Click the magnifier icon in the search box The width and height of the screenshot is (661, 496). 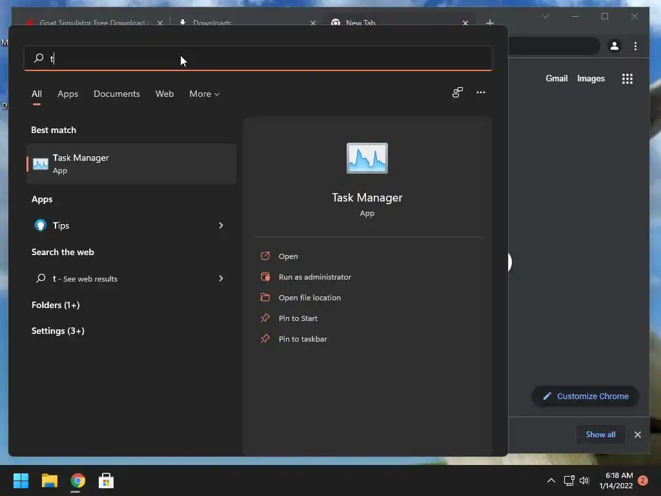pos(39,57)
